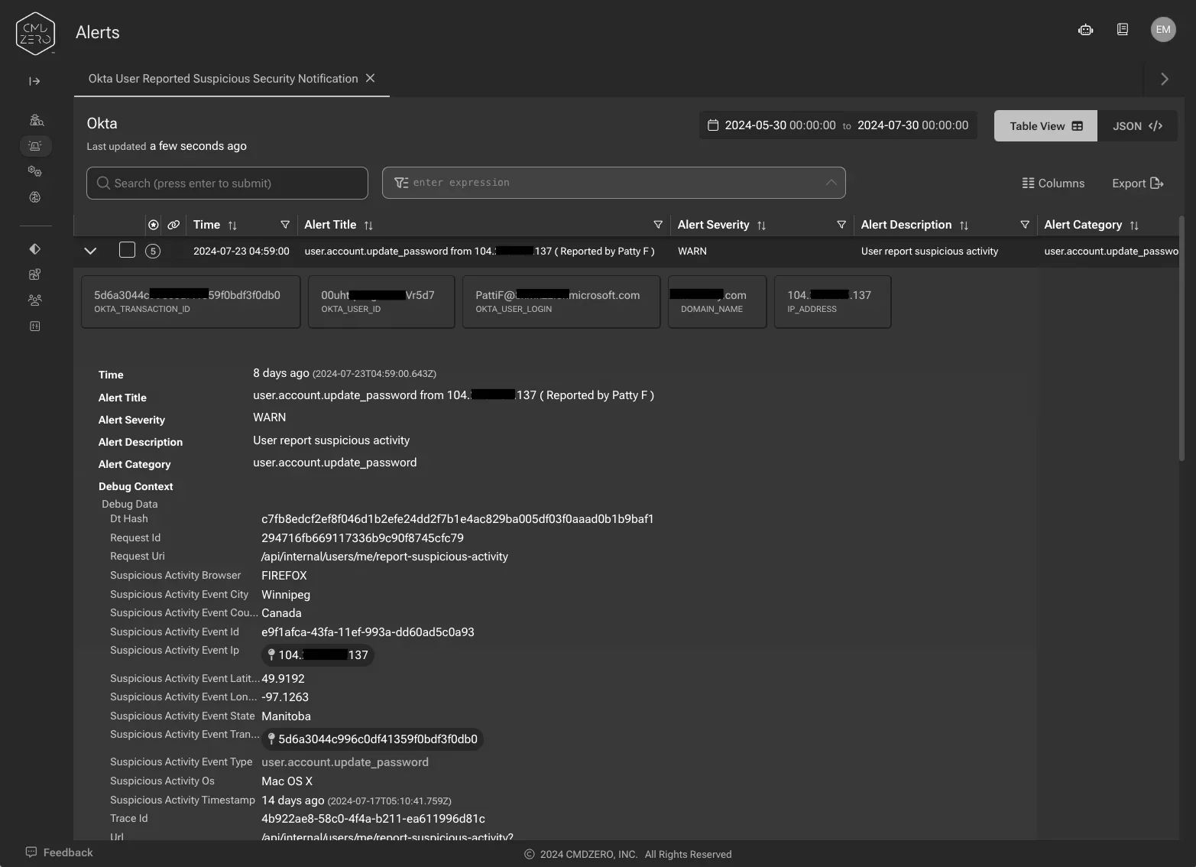Viewport: 1196px width, 867px height.
Task: Close the Okta User Reported tab
Action: 371,78
